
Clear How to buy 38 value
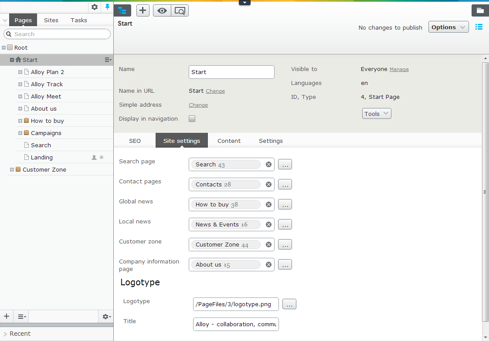[268, 205]
